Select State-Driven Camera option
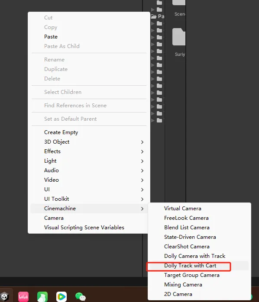 [199, 237]
